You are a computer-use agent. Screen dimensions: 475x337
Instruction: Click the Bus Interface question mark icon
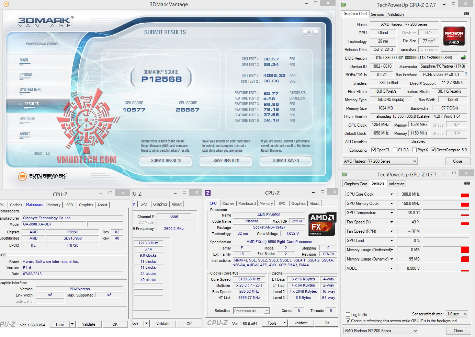tap(466, 74)
